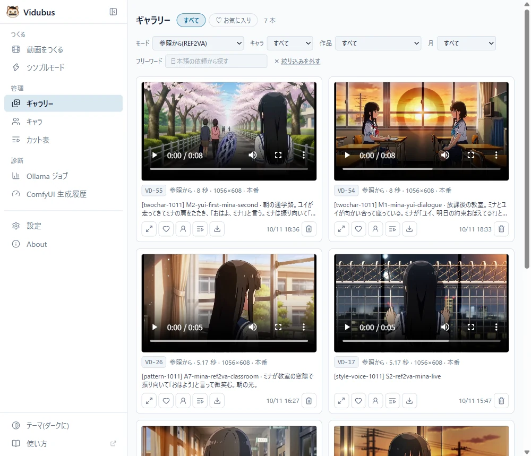Download the VD-55 video

click(217, 229)
